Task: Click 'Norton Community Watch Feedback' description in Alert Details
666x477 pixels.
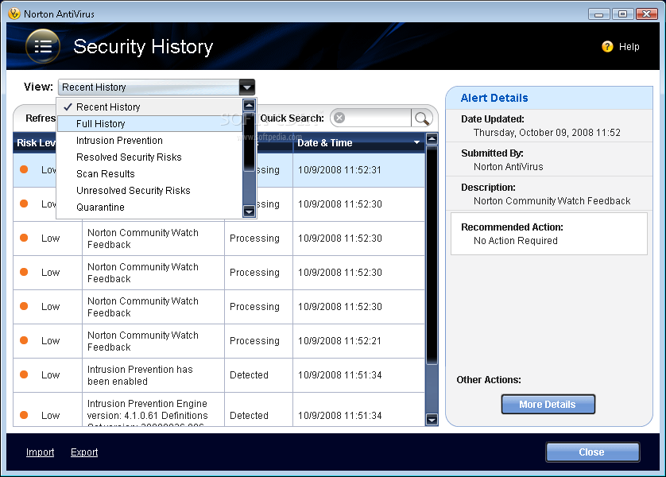Action: click(x=552, y=201)
